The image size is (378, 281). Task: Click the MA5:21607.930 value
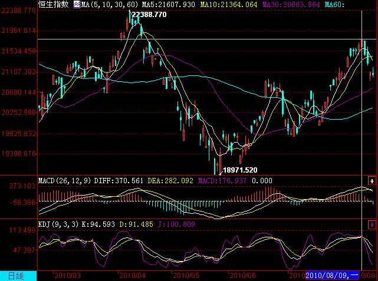pyautogui.click(x=168, y=5)
